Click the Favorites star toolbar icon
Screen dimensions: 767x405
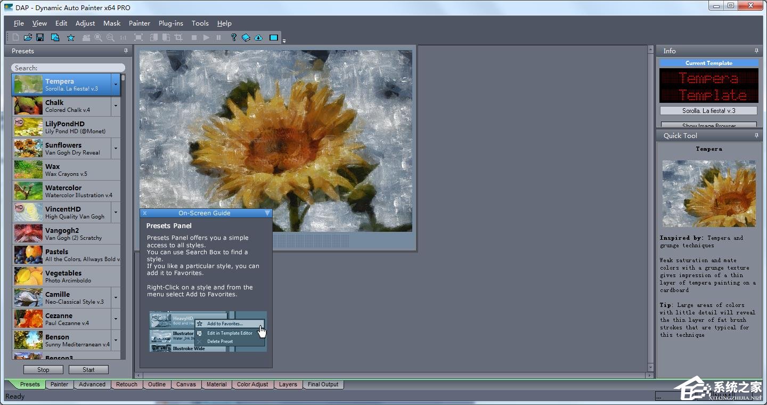point(71,37)
